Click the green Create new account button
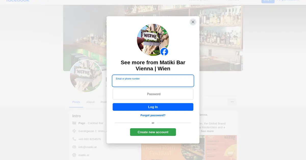 153,132
